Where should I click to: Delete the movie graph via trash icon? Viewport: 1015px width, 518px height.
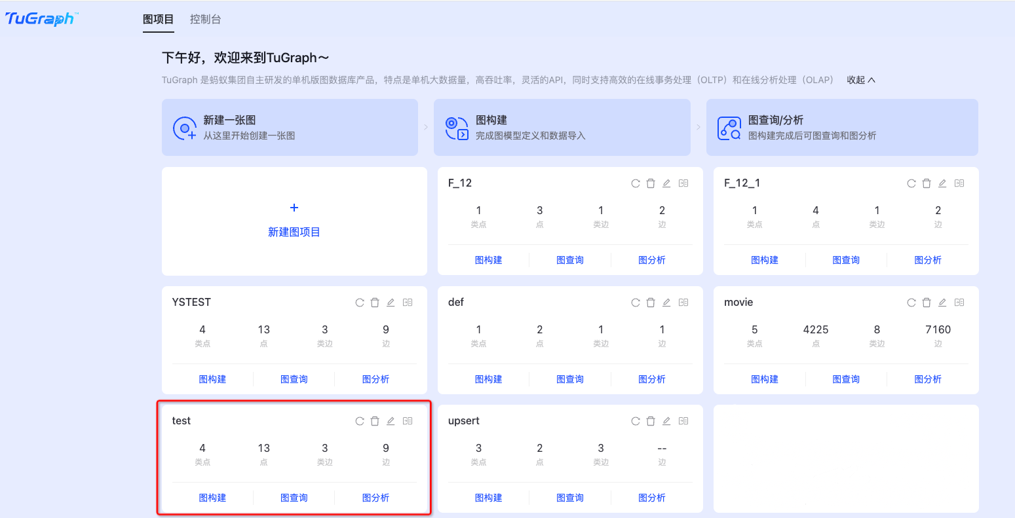click(x=927, y=303)
